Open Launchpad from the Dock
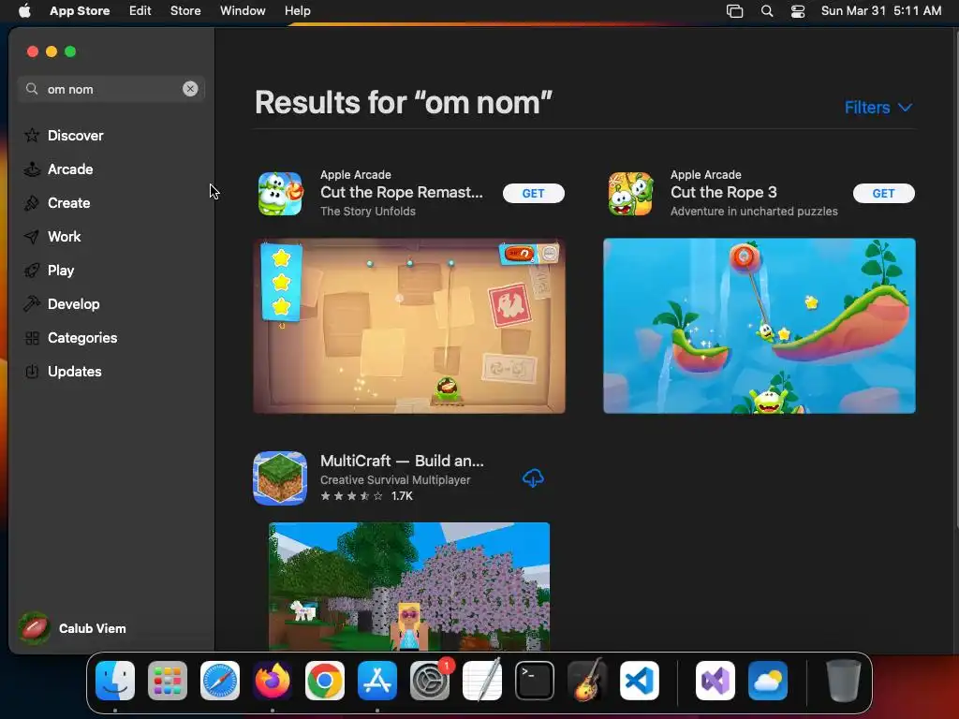 pos(168,681)
